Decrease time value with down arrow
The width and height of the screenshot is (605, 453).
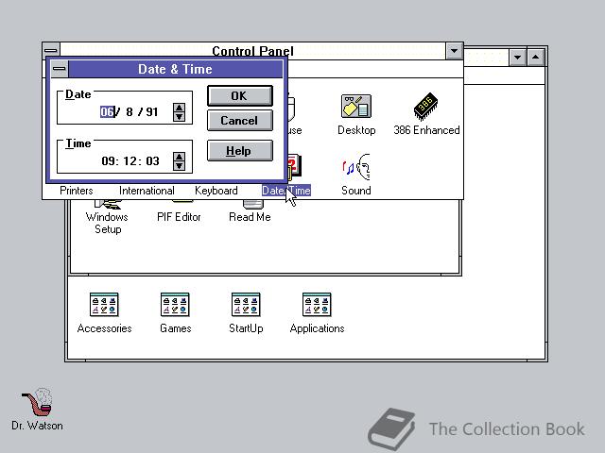[x=179, y=166]
